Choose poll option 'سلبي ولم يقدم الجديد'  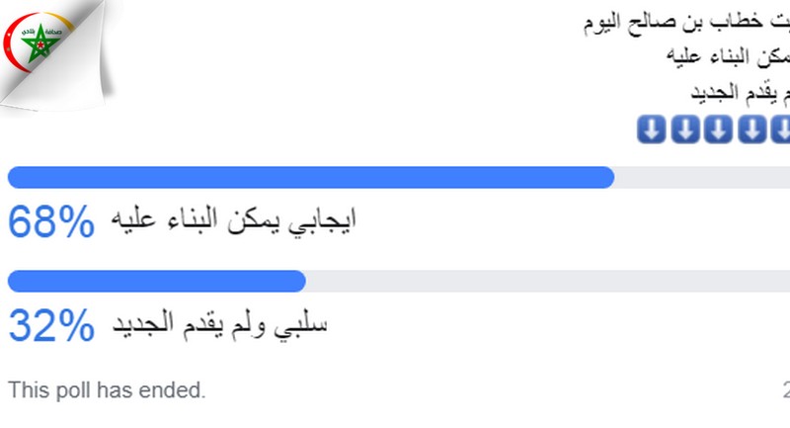(x=217, y=324)
